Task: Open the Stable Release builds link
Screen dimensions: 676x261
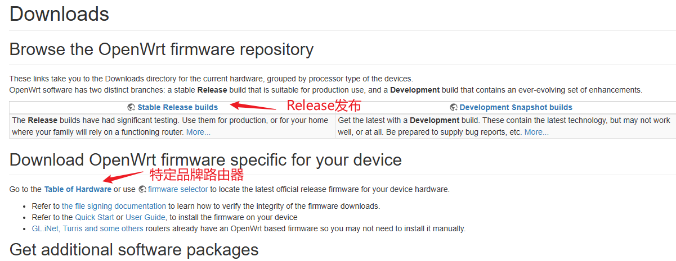Action: 177,107
